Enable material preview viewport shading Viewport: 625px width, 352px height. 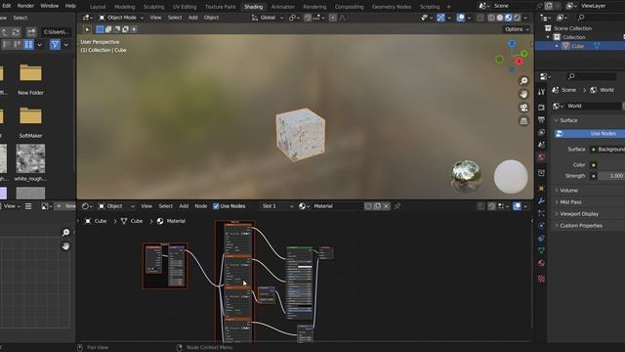click(x=508, y=18)
